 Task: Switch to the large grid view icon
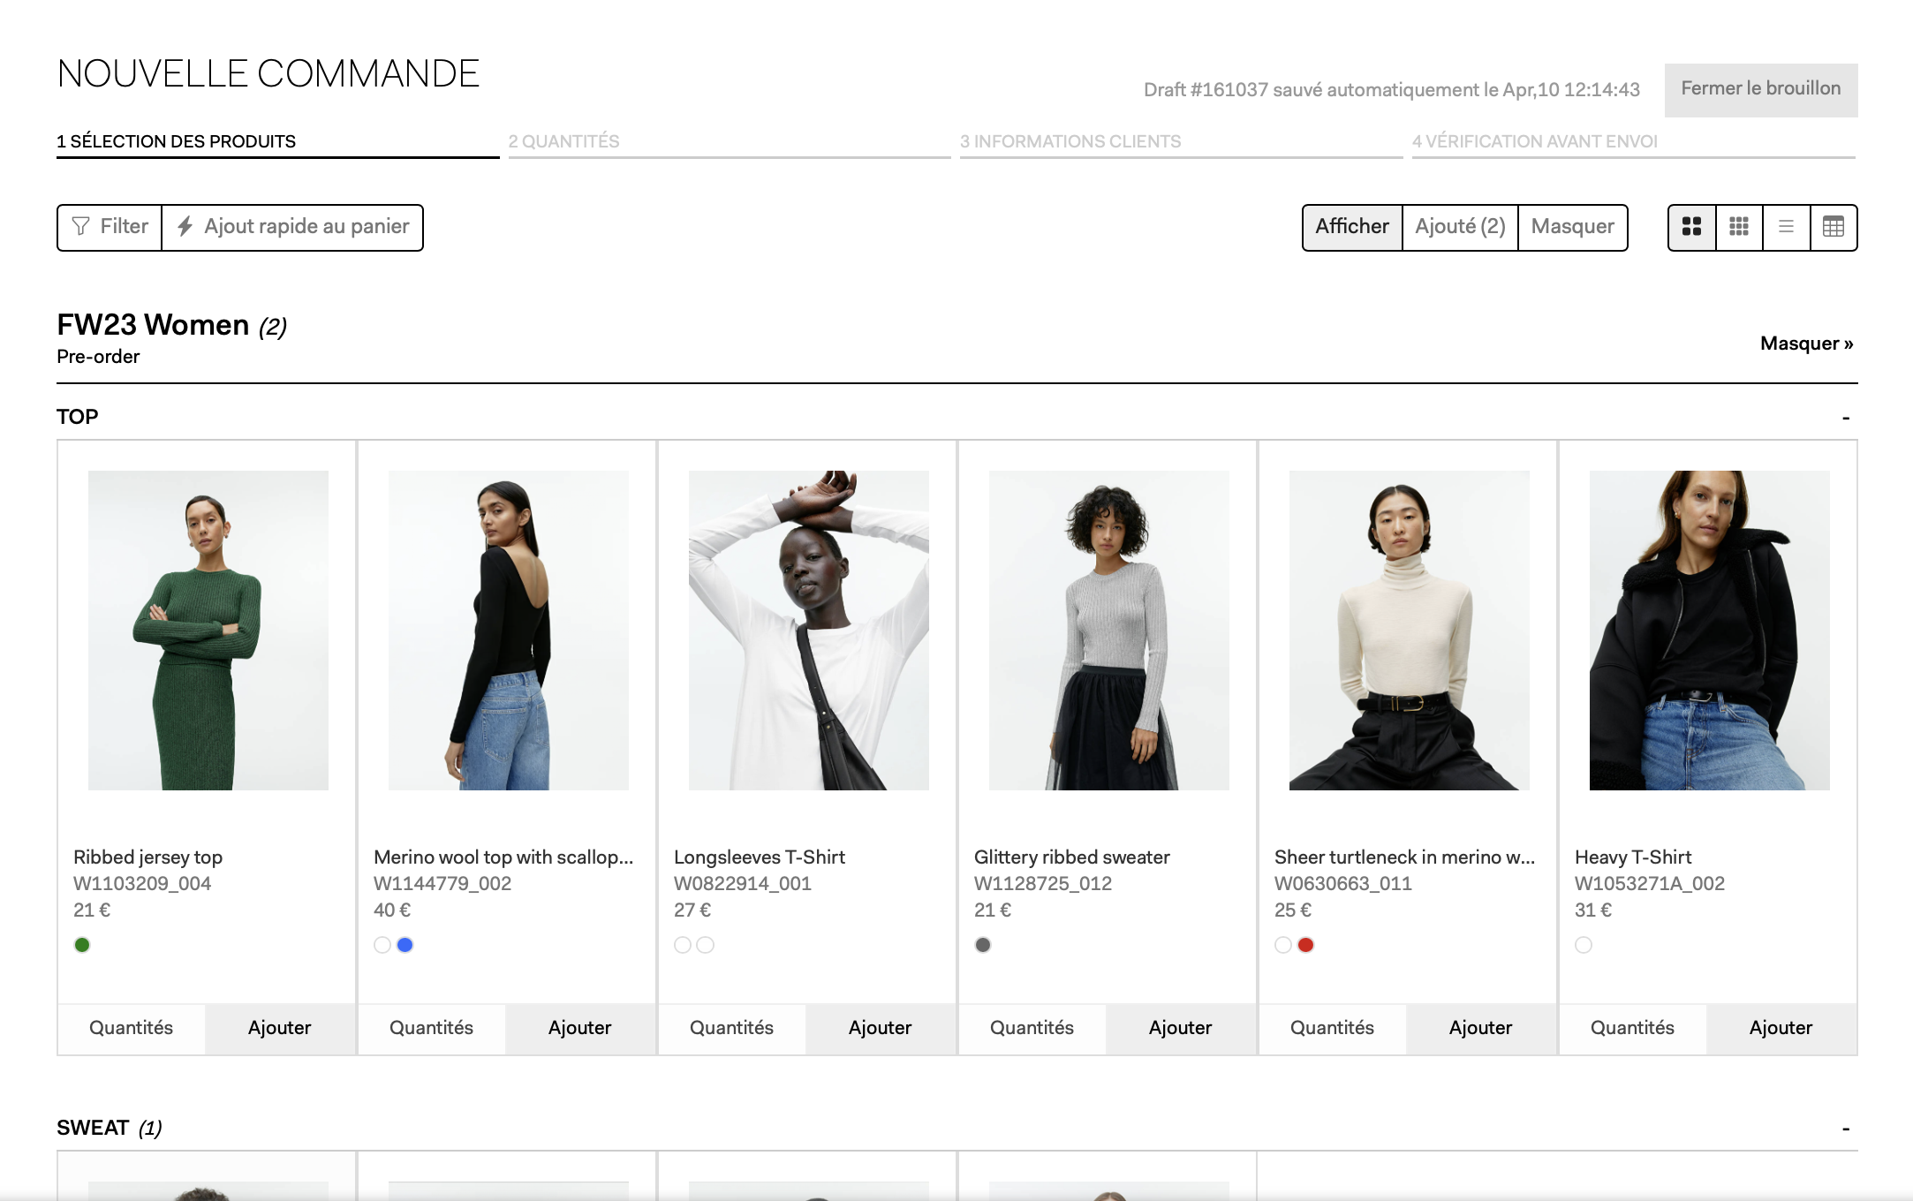tap(1691, 227)
